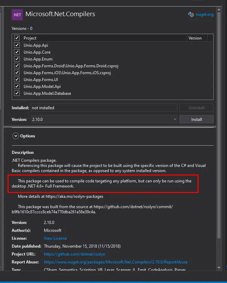This screenshot has width=227, height=283.
Task: Click the 'More details at https://aka.ms/roslyn-packages' line
Action: pyautogui.click(x=61, y=196)
